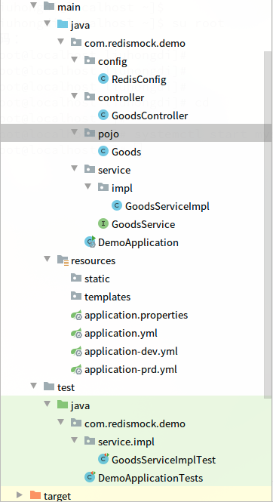Open the RedisConfig class icon
The width and height of the screenshot is (273, 502).
103,79
